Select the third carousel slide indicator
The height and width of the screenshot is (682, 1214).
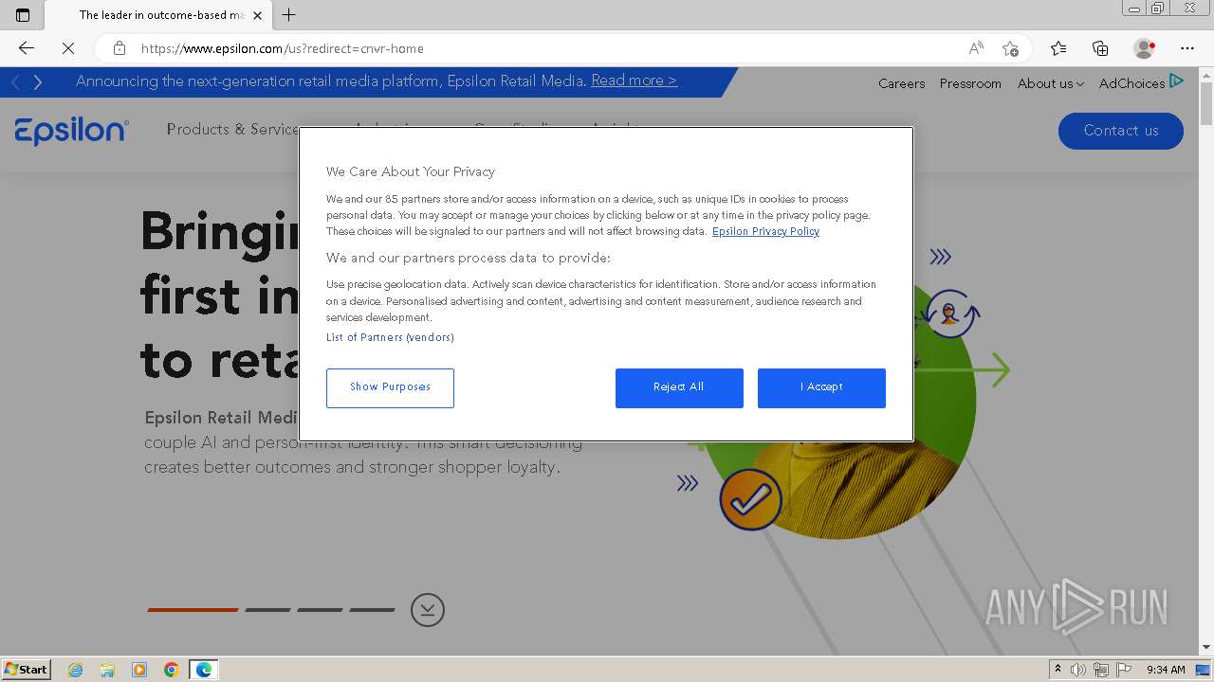(x=320, y=610)
